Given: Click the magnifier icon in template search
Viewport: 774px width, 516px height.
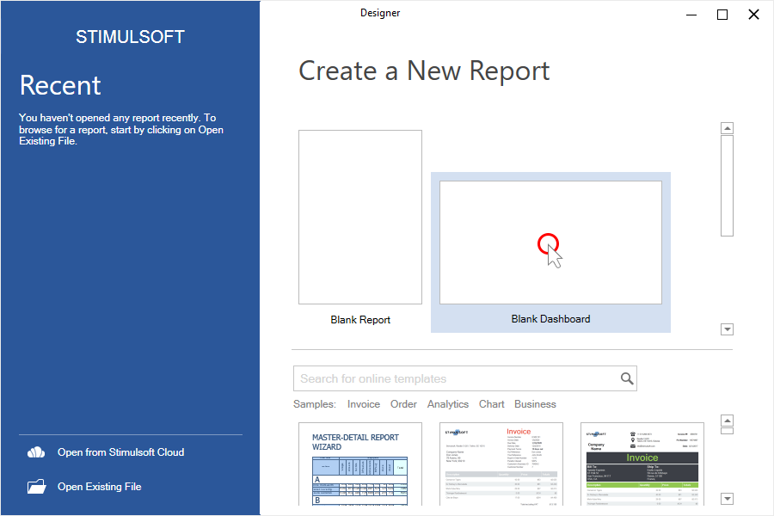Looking at the screenshot, I should click(x=627, y=378).
